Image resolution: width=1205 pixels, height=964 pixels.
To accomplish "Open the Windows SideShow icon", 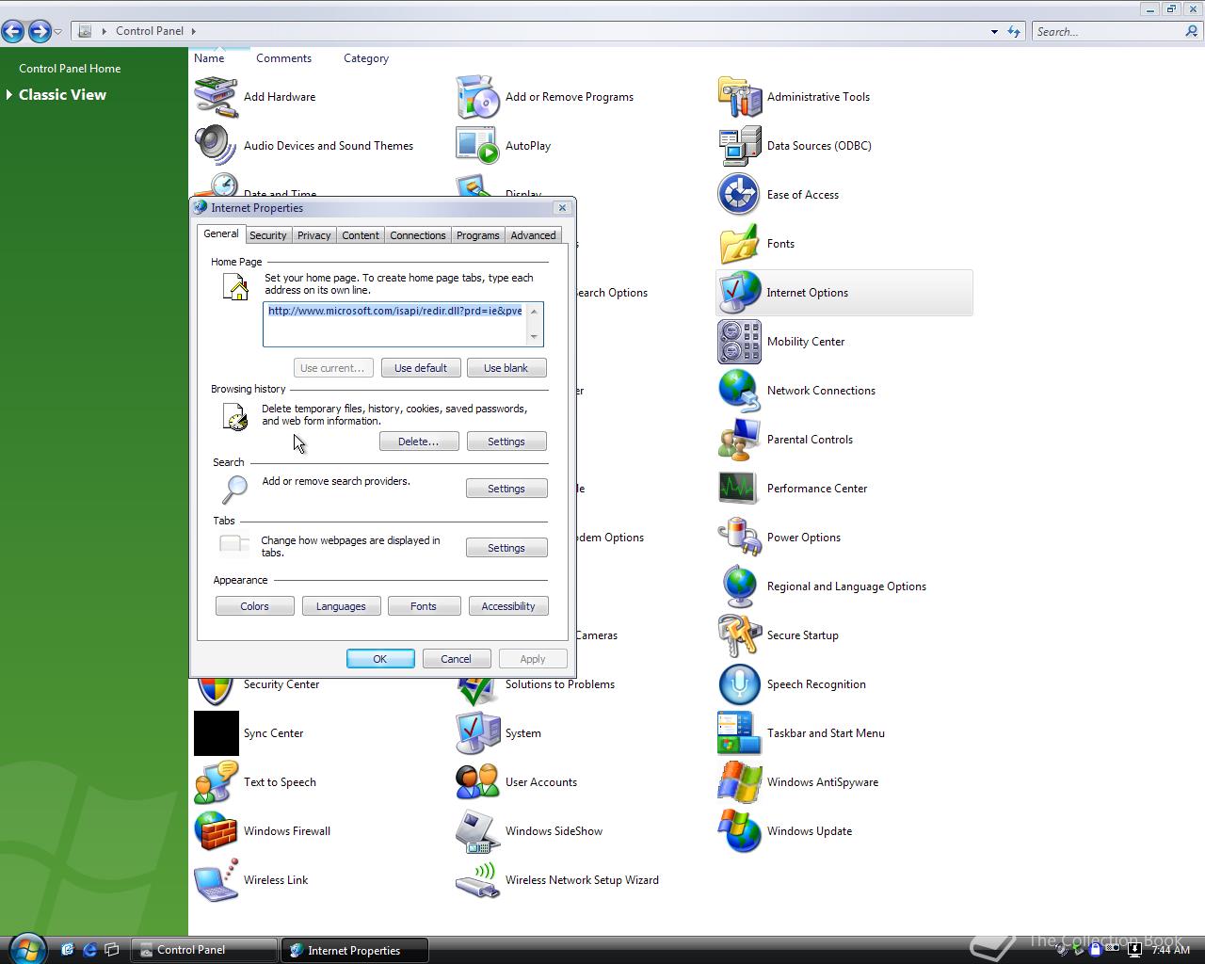I will tap(477, 831).
